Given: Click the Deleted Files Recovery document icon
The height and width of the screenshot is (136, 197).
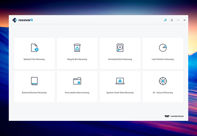Looking at the screenshot, I should tap(34, 48).
